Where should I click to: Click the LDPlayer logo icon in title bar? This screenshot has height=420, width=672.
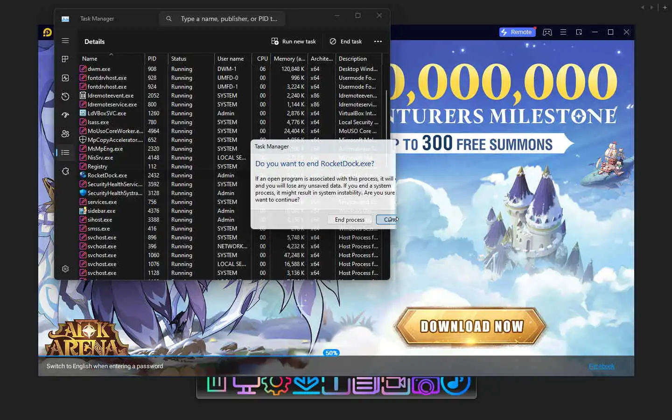(x=47, y=32)
